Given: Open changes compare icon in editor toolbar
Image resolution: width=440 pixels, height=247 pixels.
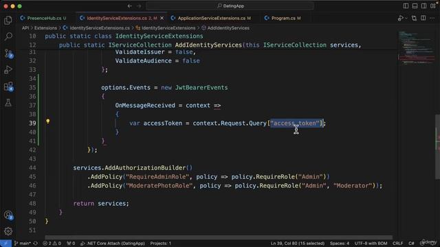Looking at the screenshot, I should tap(414, 19).
